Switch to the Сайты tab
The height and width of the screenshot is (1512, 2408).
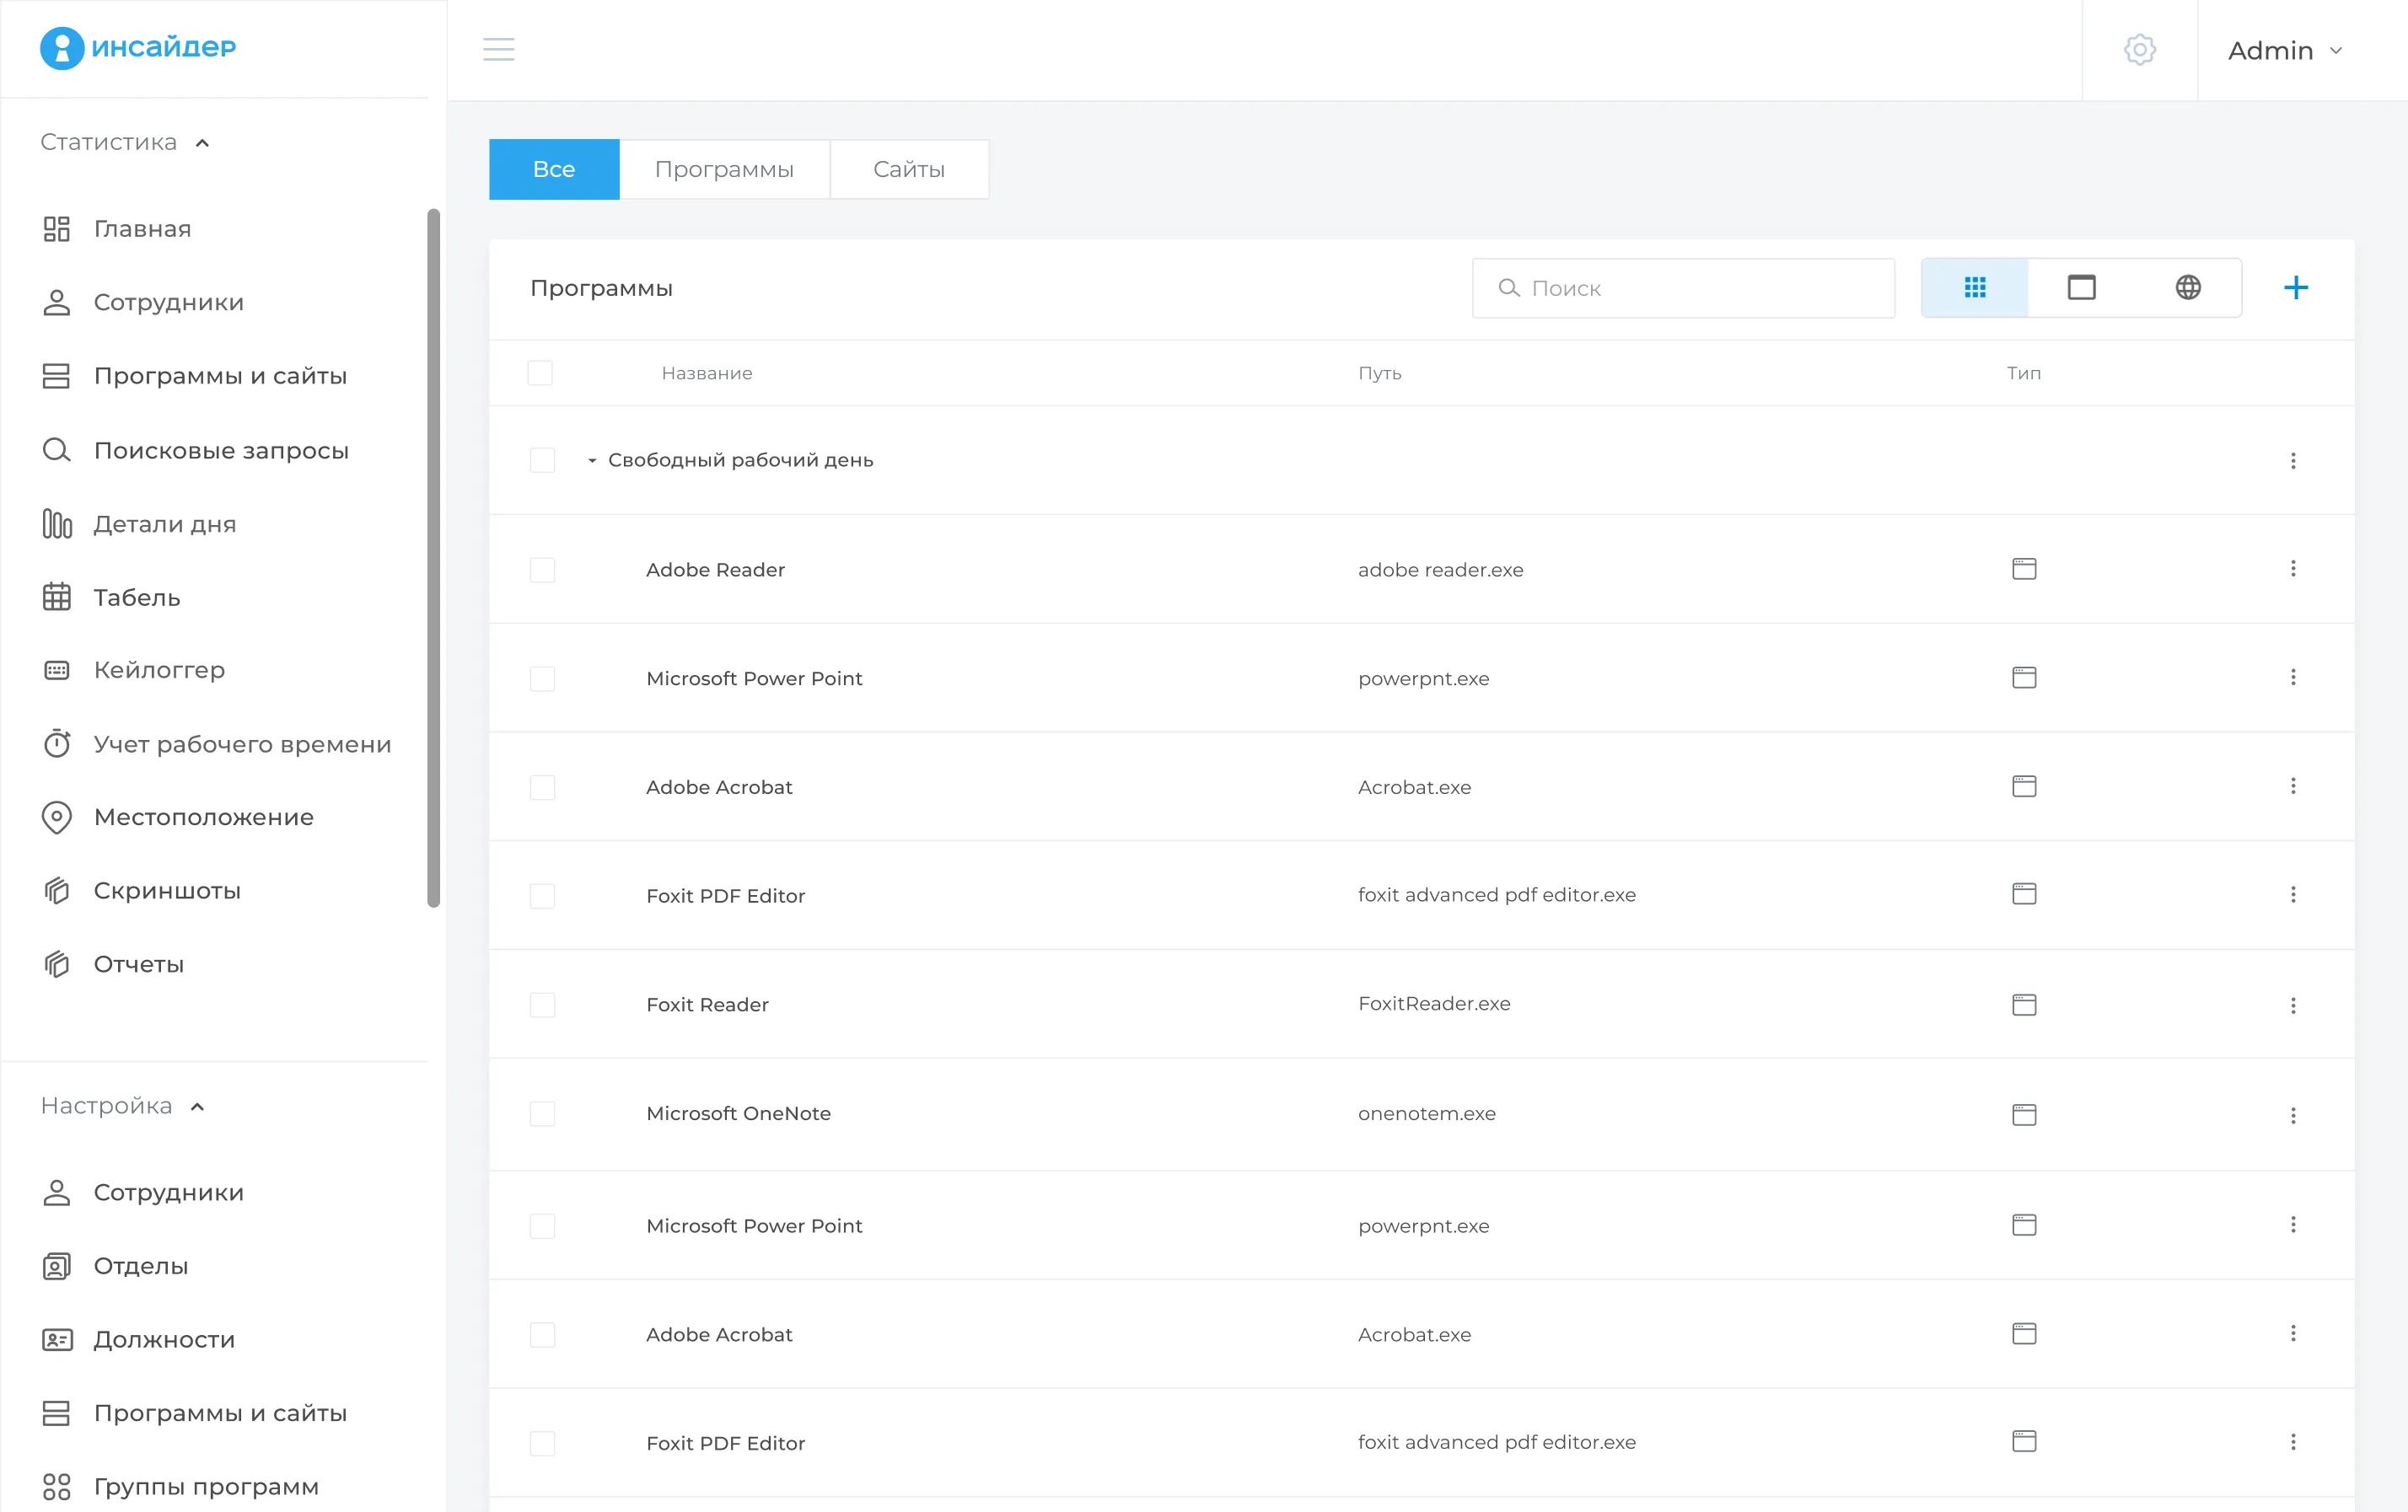pos(908,170)
